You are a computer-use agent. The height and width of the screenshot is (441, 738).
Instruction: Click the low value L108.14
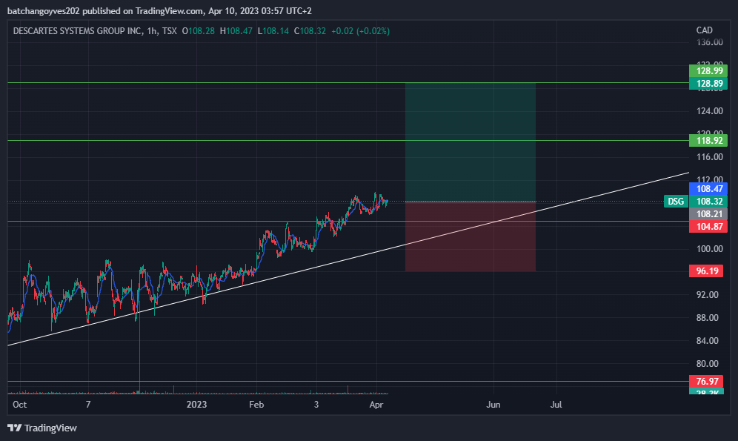click(273, 31)
